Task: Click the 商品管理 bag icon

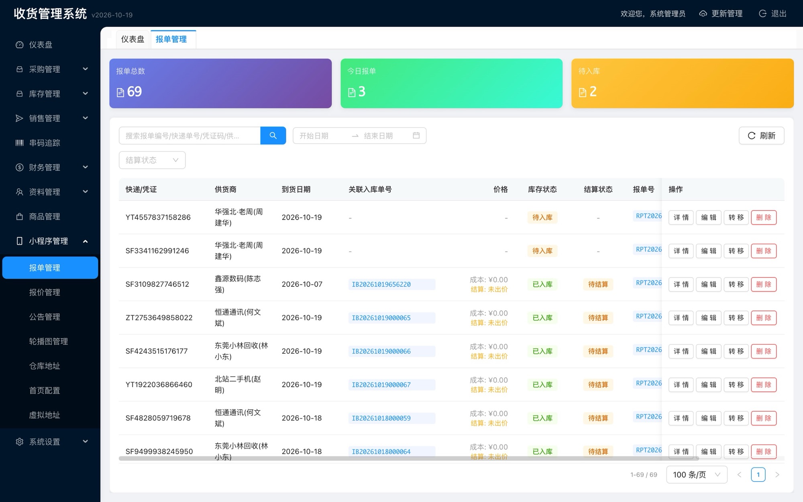Action: click(x=19, y=216)
